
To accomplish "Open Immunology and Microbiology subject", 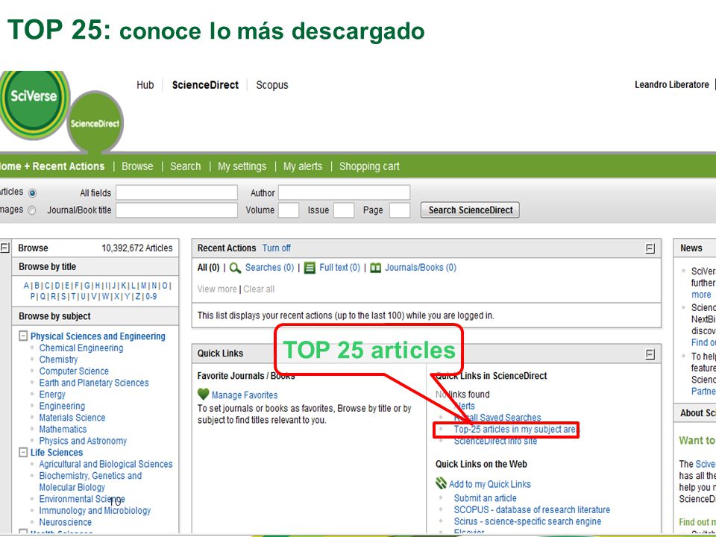I will coord(95,510).
